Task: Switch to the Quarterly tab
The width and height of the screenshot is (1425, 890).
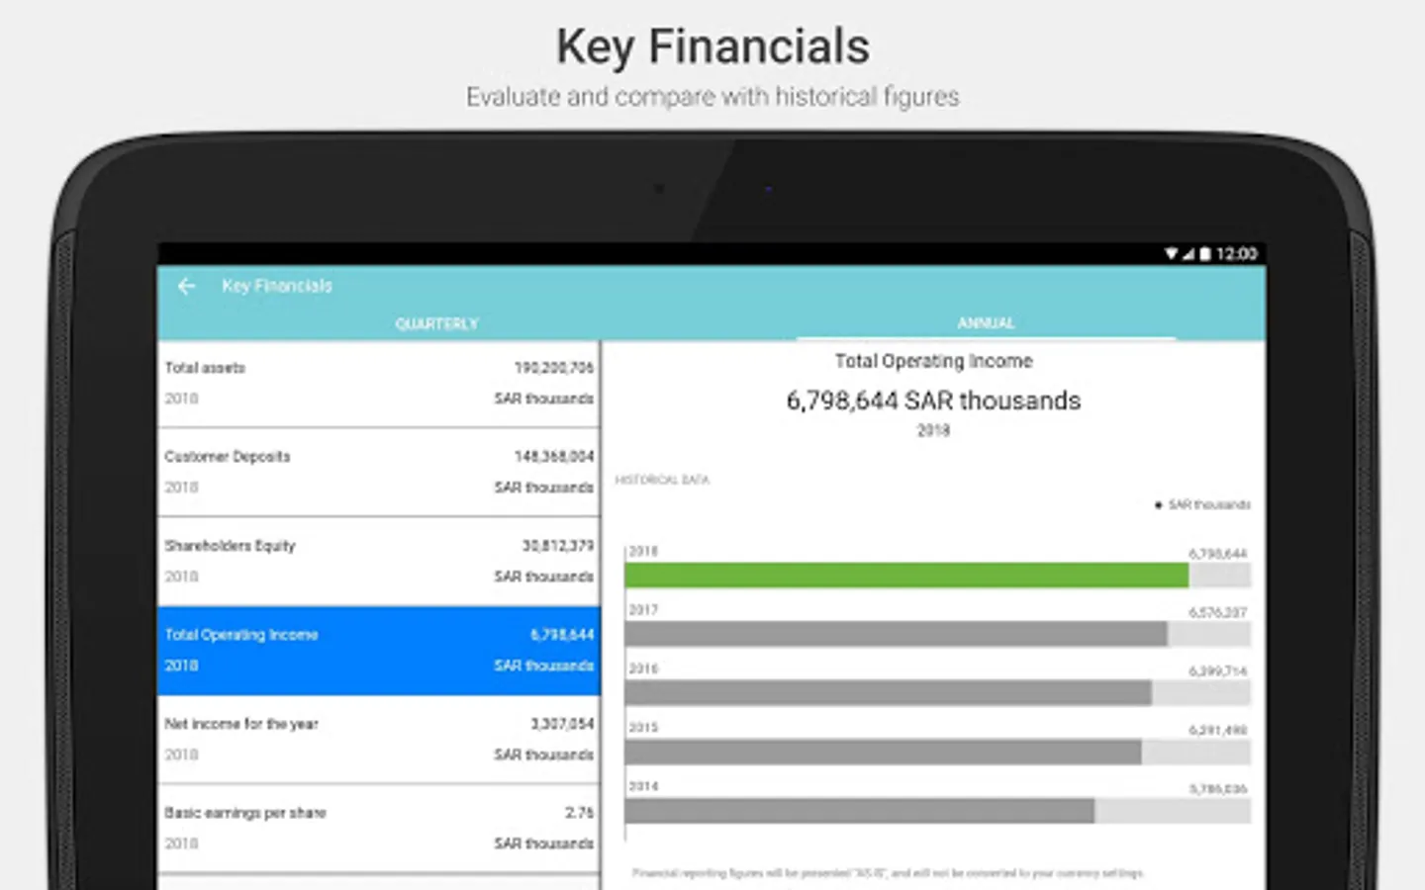Action: [x=436, y=323]
